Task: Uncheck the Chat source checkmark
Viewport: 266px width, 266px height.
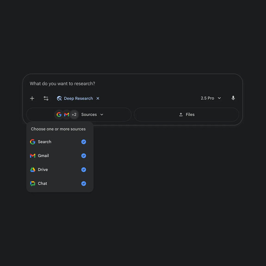Action: tap(84, 184)
